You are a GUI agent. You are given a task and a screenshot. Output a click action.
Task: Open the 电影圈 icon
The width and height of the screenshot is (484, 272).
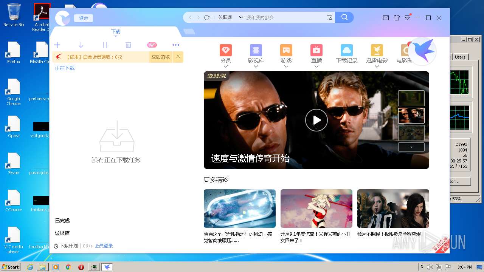[405, 50]
